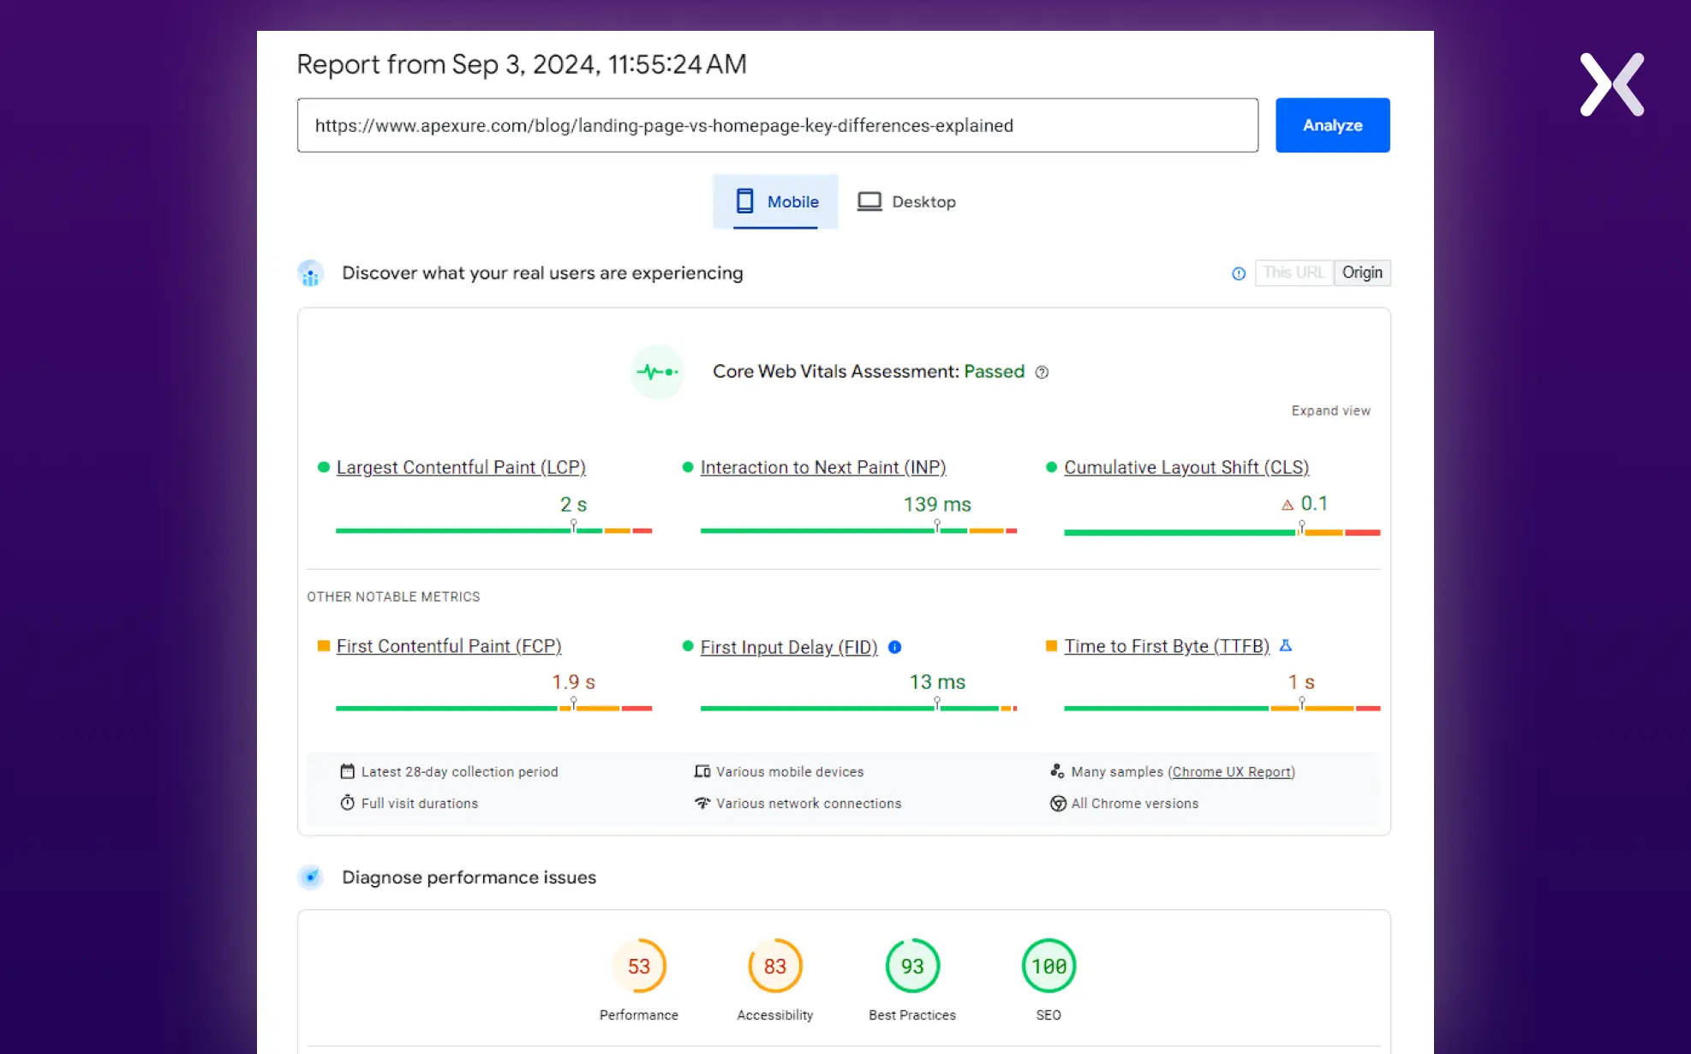Open First Input Delay (FID) link

click(789, 647)
